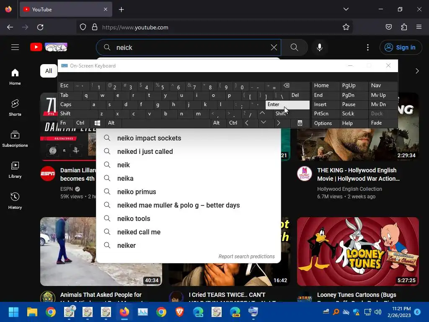Open Brave browser from taskbar
This screenshot has height=322, width=429.
(x=180, y=312)
